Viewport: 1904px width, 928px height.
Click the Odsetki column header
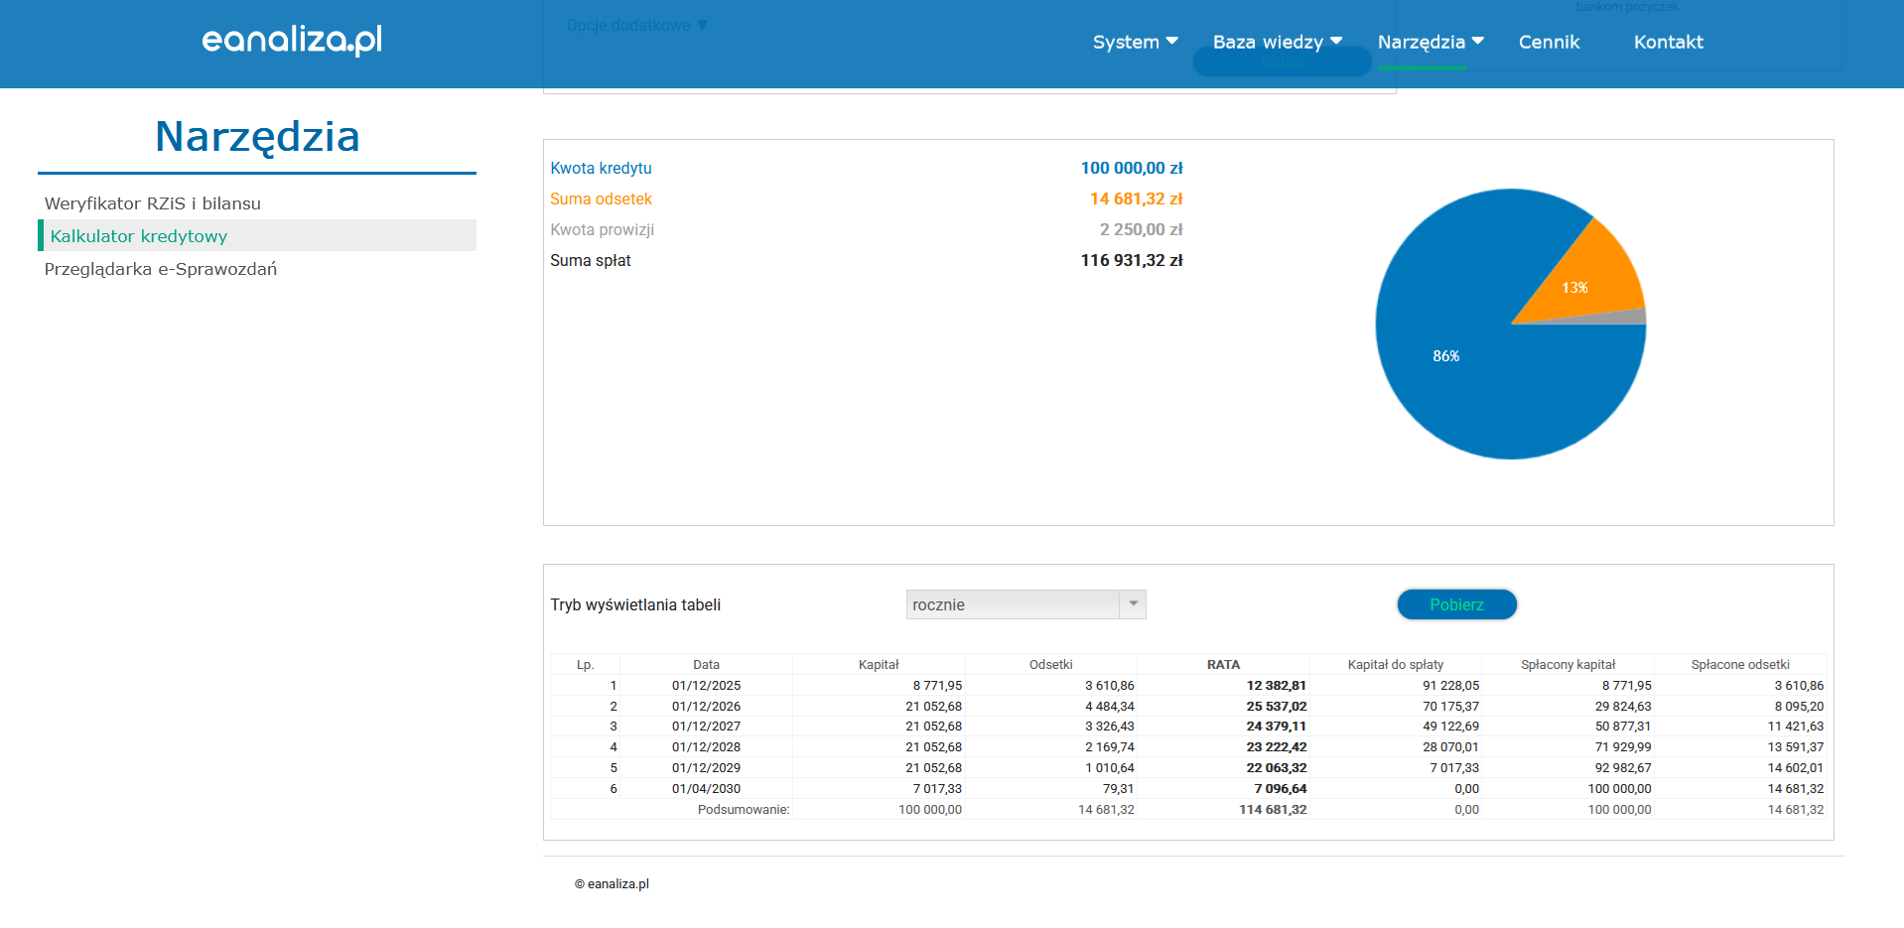coord(1051,665)
